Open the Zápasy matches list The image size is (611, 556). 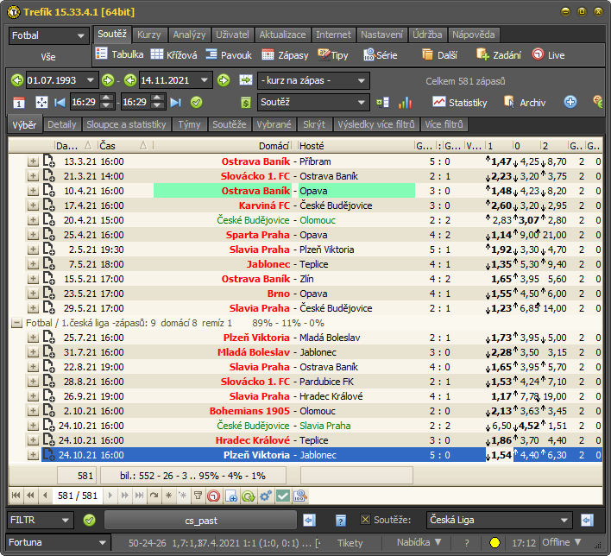pyautogui.click(x=286, y=54)
